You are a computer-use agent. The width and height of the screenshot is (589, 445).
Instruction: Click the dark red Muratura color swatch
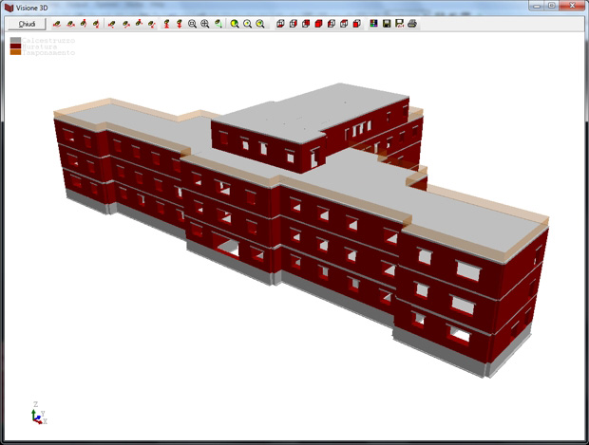(15, 46)
